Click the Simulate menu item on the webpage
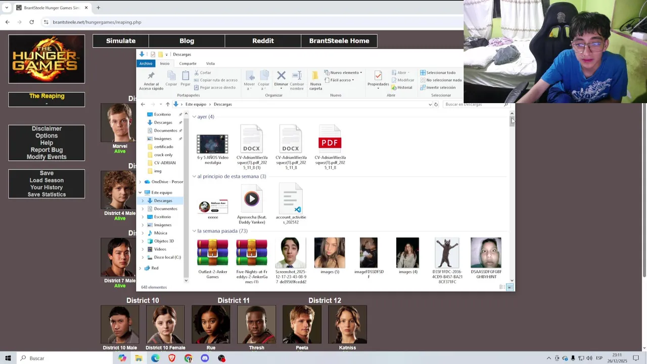The image size is (647, 364). coord(121,41)
